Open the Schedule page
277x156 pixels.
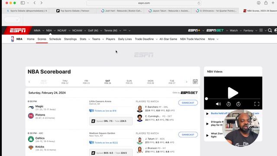pyautogui.click(x=55, y=39)
